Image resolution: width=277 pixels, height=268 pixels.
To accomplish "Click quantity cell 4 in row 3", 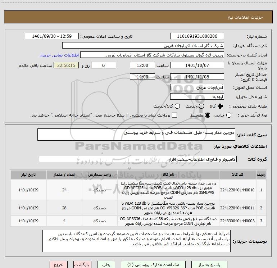I will coord(64,221).
